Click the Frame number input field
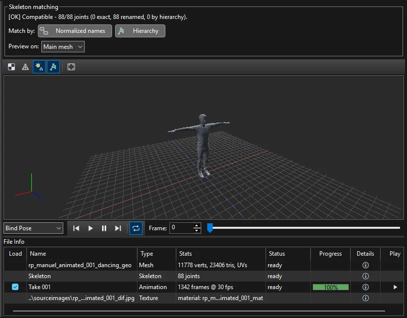407x318 pixels. click(181, 228)
